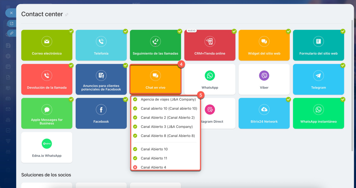Screen dimensions: 356x188
Task: Open the Telegram paper plane tile
Action: pyautogui.click(x=318, y=79)
